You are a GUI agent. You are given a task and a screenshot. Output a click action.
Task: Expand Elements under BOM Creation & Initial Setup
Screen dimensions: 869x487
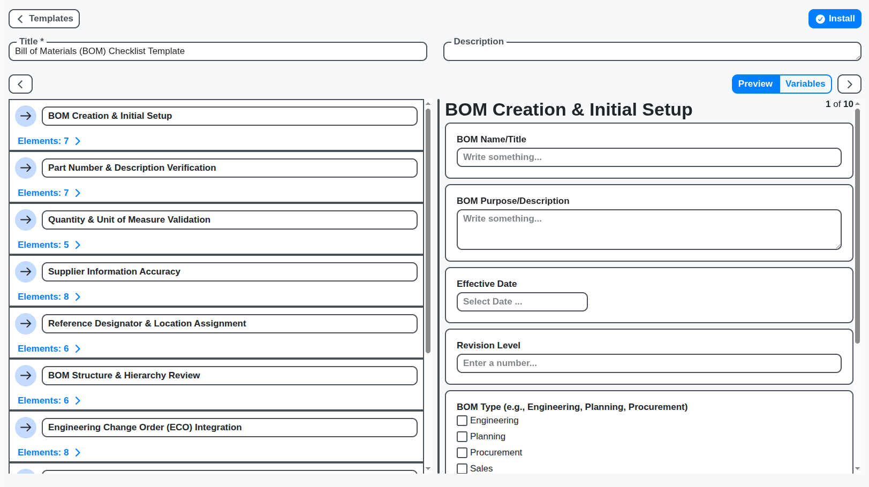[x=49, y=141]
